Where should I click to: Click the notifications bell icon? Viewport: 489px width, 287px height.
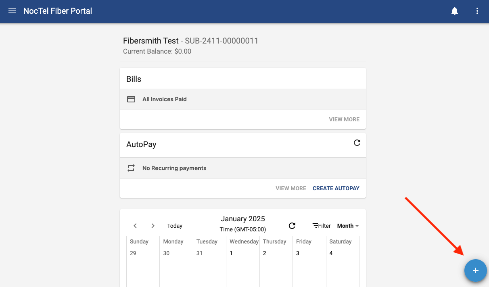[x=455, y=11]
